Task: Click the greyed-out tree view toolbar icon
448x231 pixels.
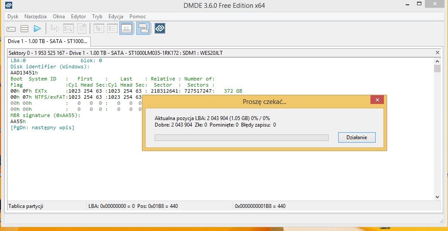Action: [x=99, y=28]
